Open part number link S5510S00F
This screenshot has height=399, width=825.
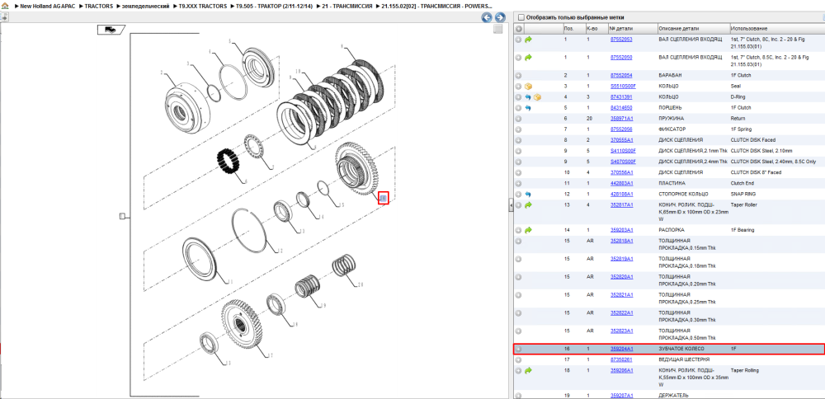point(623,87)
